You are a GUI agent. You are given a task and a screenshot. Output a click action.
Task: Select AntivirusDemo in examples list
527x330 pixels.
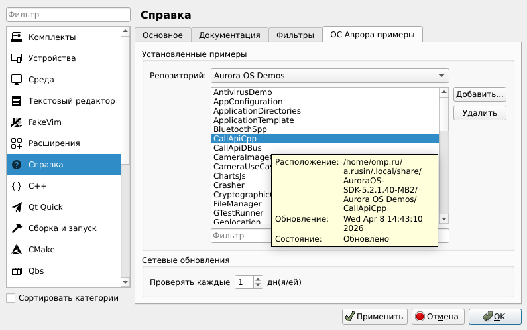click(325, 92)
